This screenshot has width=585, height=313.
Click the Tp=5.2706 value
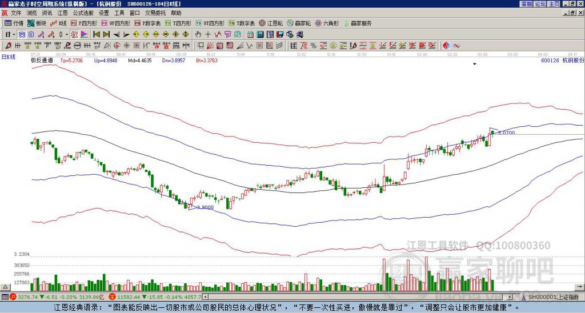click(x=71, y=60)
